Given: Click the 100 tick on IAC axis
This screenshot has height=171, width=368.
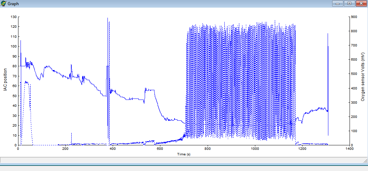Looking at the screenshot, I should (x=14, y=46).
